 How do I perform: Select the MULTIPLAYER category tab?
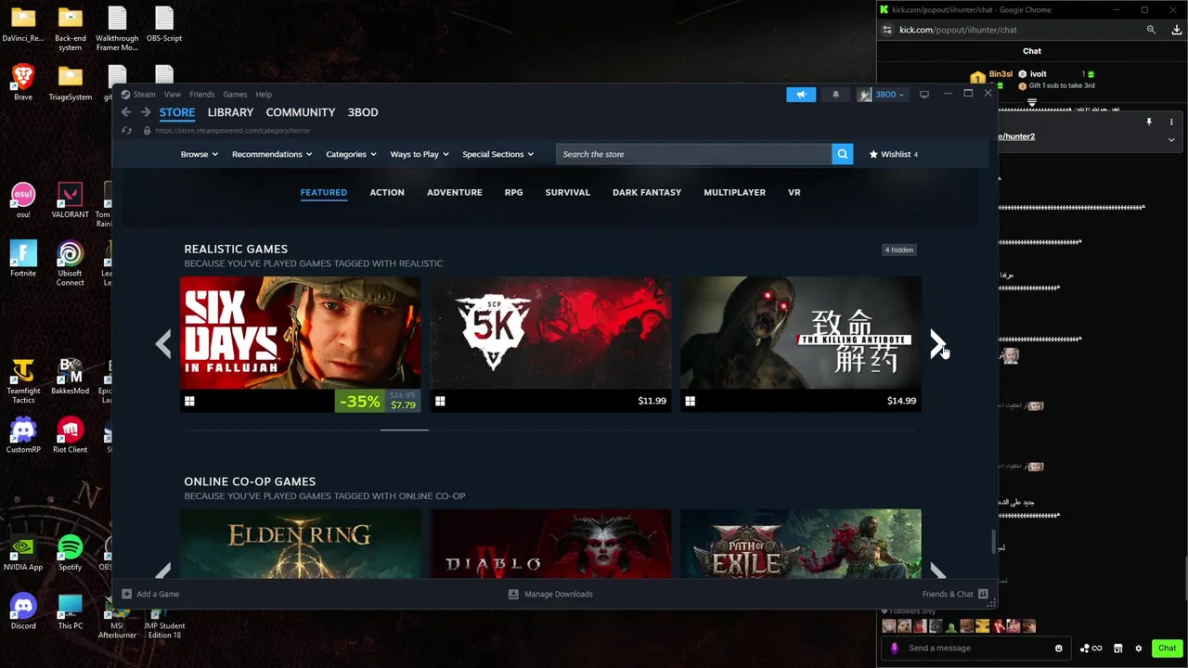[734, 192]
